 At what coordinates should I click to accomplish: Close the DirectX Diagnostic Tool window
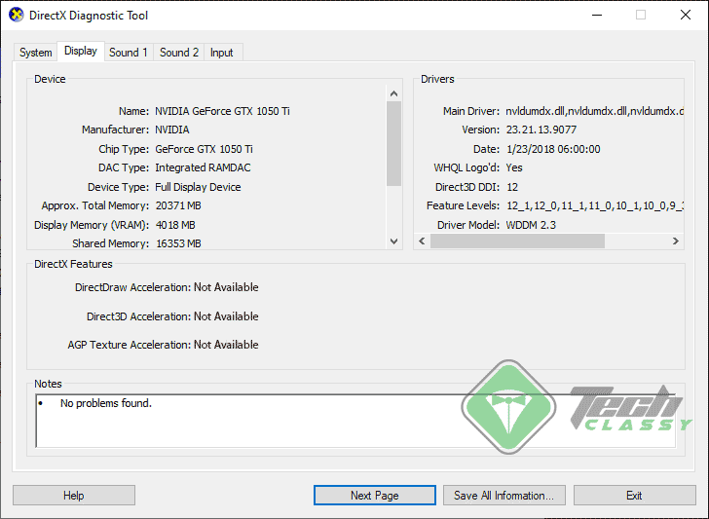pos(686,15)
